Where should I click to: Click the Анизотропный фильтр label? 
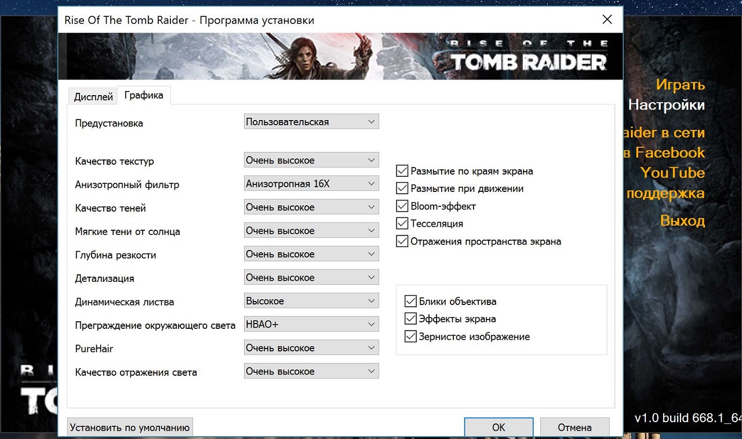pos(127,185)
